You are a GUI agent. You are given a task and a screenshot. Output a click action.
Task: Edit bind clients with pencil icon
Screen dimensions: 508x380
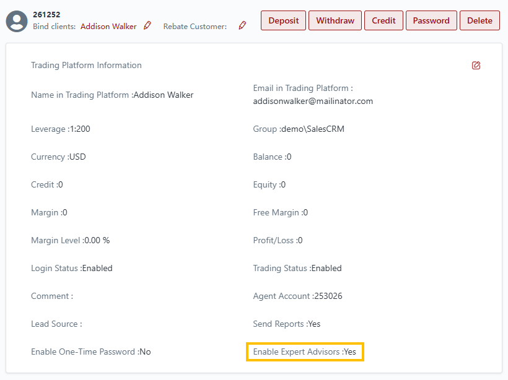[x=147, y=26]
